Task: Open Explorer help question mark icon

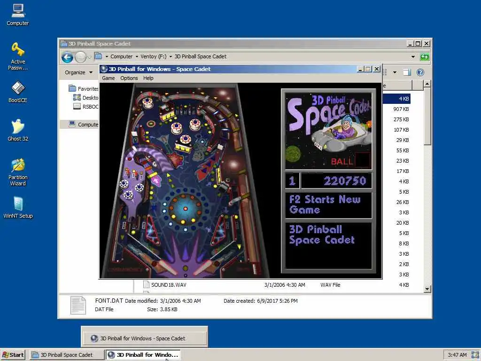Action: click(x=420, y=72)
